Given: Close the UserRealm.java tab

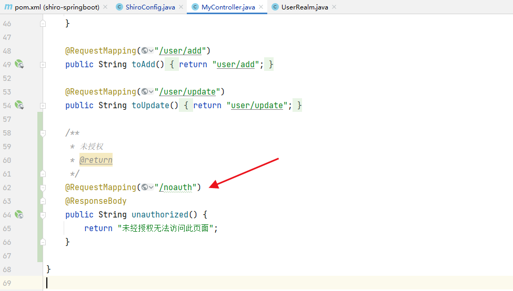Looking at the screenshot, I should pyautogui.click(x=334, y=7).
